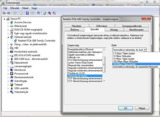
Task: Click the Uninstall device icon with the red X
Action: pyautogui.click(x=50, y=13)
